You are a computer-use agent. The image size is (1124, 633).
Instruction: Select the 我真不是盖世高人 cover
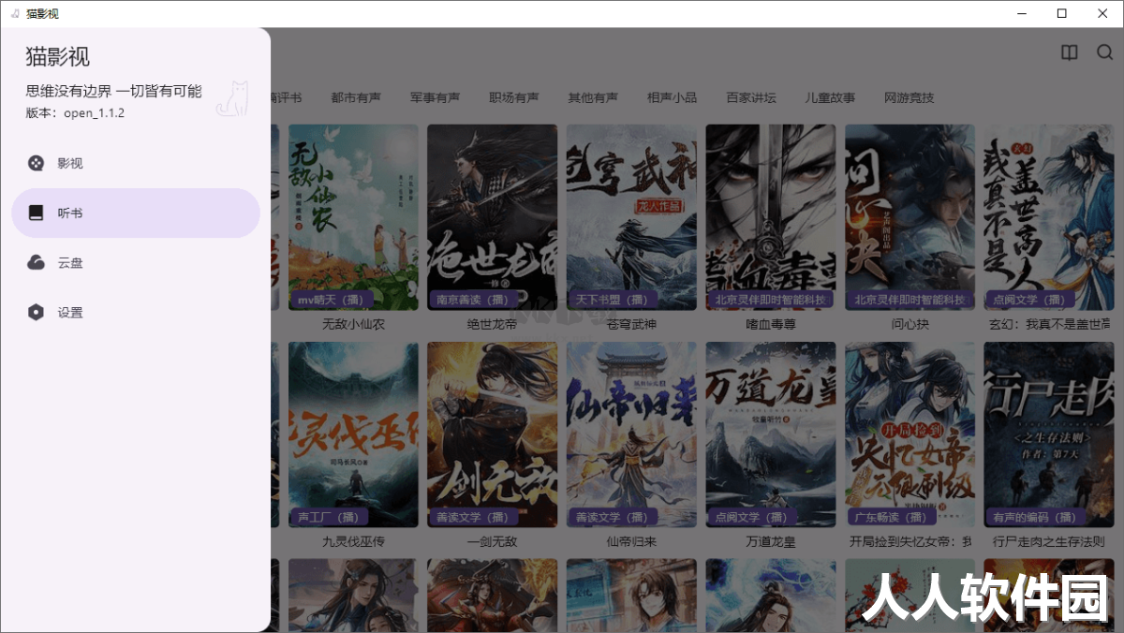click(1049, 217)
